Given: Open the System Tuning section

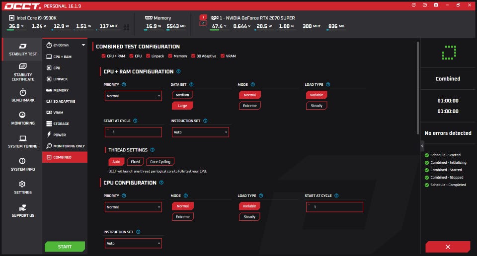Looking at the screenshot, I should click(23, 141).
